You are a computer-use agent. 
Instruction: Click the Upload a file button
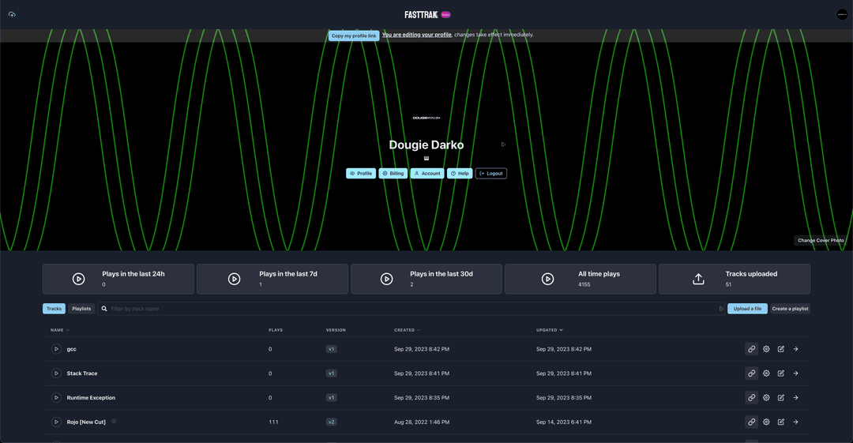[x=747, y=309]
